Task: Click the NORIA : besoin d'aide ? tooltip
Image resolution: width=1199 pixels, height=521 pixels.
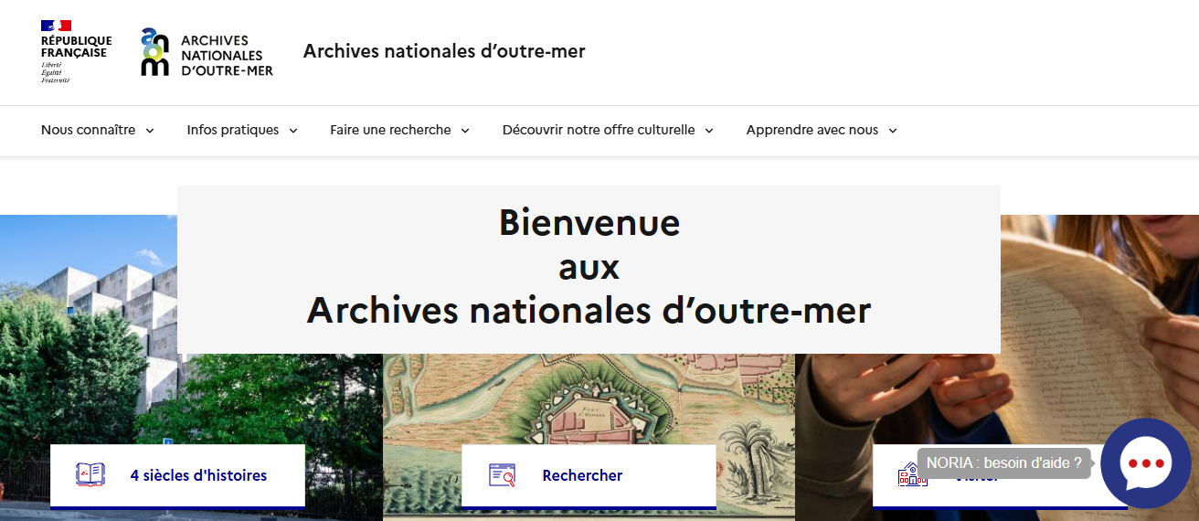Action: click(x=1003, y=463)
